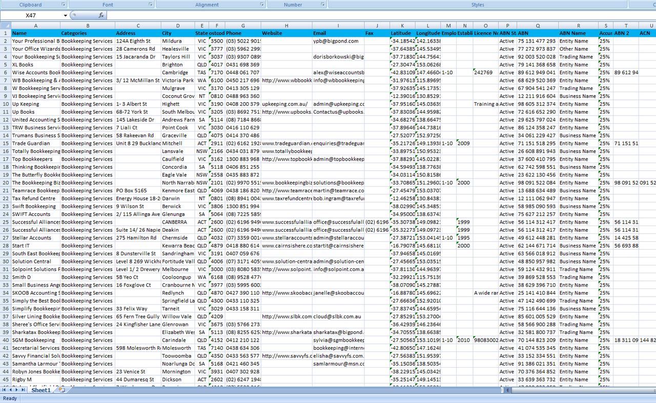Open the Clipboard dialog launcher
Viewport: 656px width, 403px height.
pos(64,5)
